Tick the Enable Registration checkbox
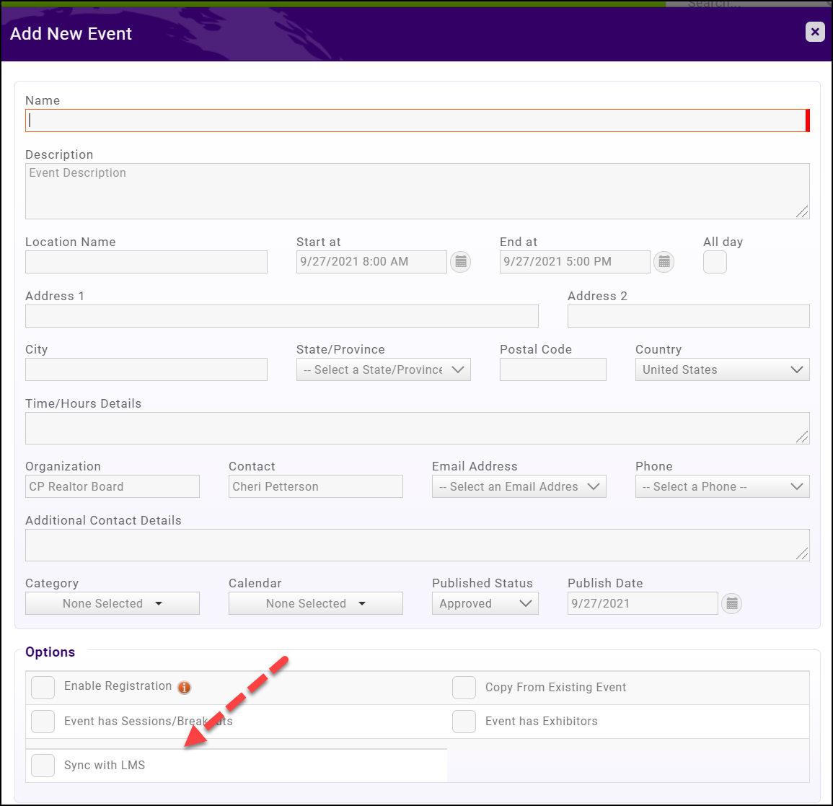The image size is (833, 806). [x=43, y=688]
